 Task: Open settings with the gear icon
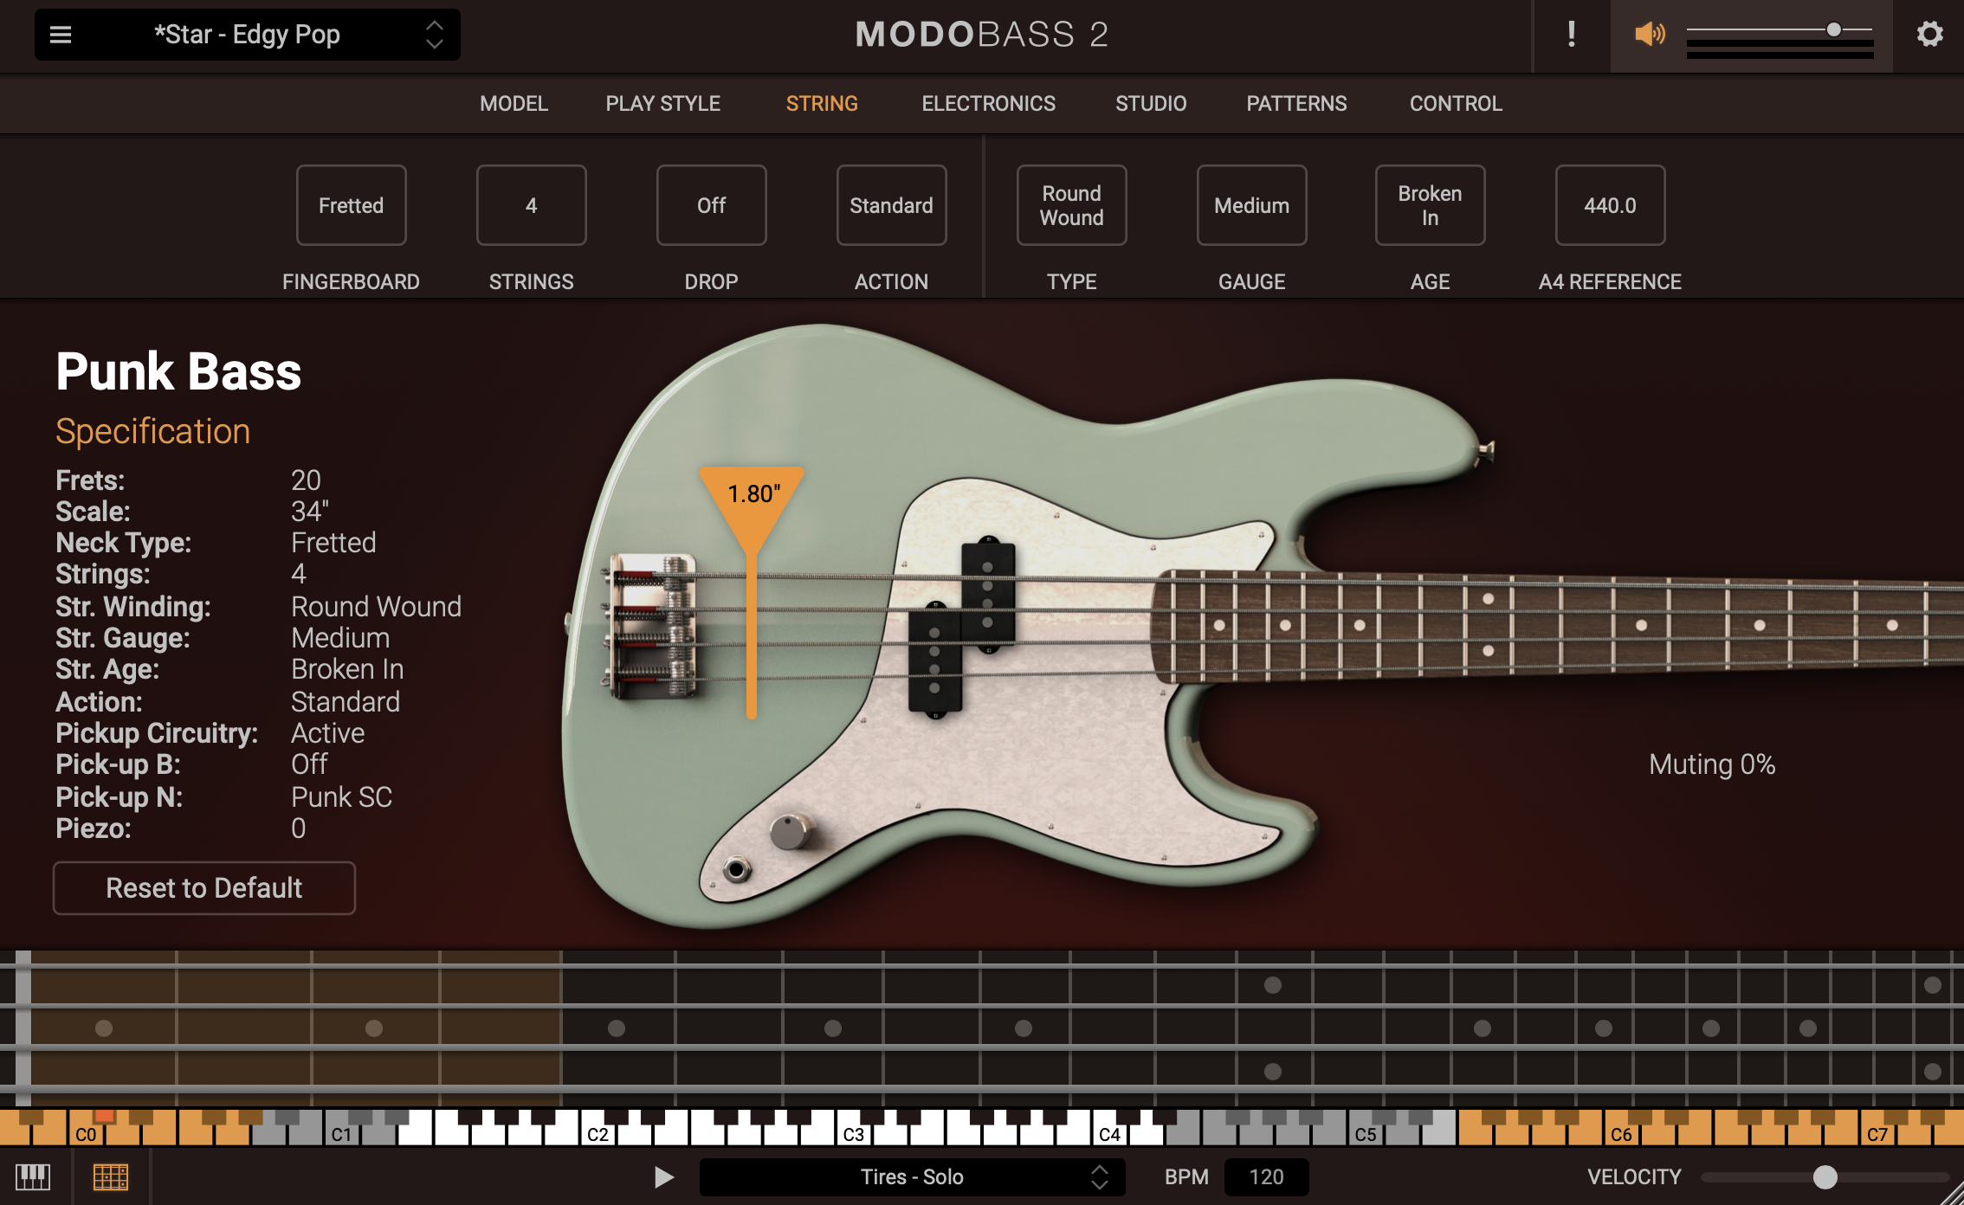tap(1929, 35)
